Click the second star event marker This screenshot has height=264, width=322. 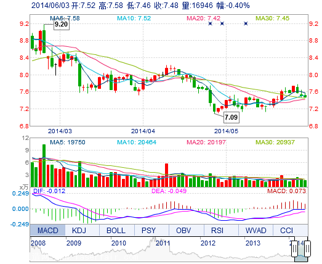[x=222, y=23]
